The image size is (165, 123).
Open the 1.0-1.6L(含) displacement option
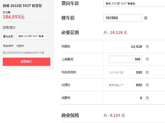pyautogui.click(x=116, y=72)
